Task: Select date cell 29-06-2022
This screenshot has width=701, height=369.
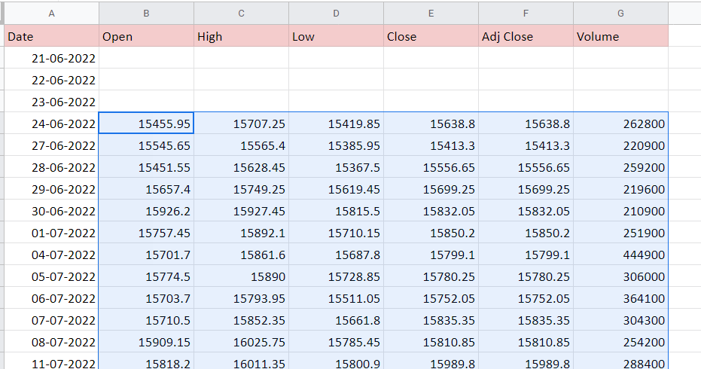Action: pos(51,189)
